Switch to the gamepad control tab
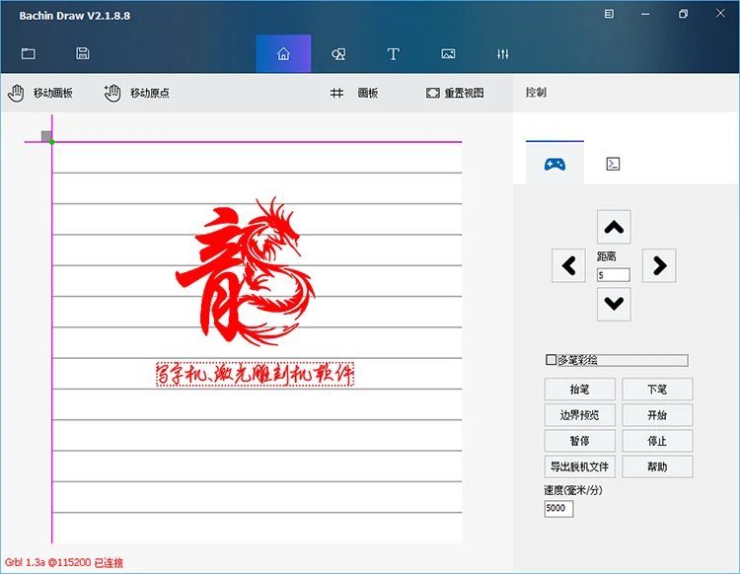The width and height of the screenshot is (740, 574). pos(555,164)
